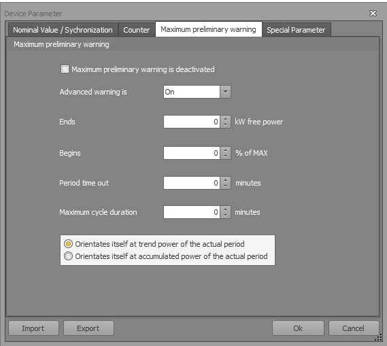The image size is (387, 346).
Task: Click into the Ends value field
Action: coord(192,122)
